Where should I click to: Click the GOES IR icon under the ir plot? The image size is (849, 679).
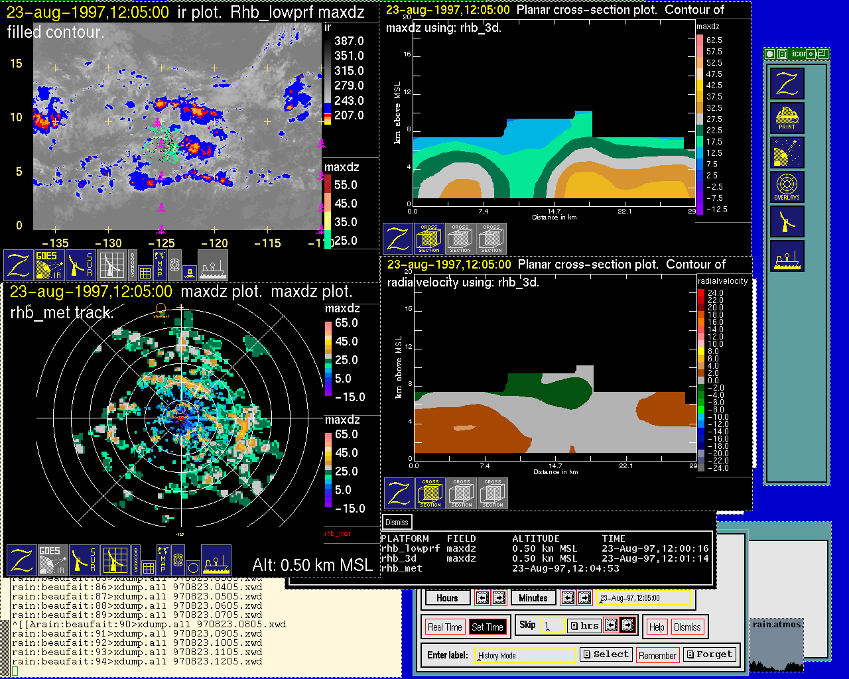(x=50, y=265)
